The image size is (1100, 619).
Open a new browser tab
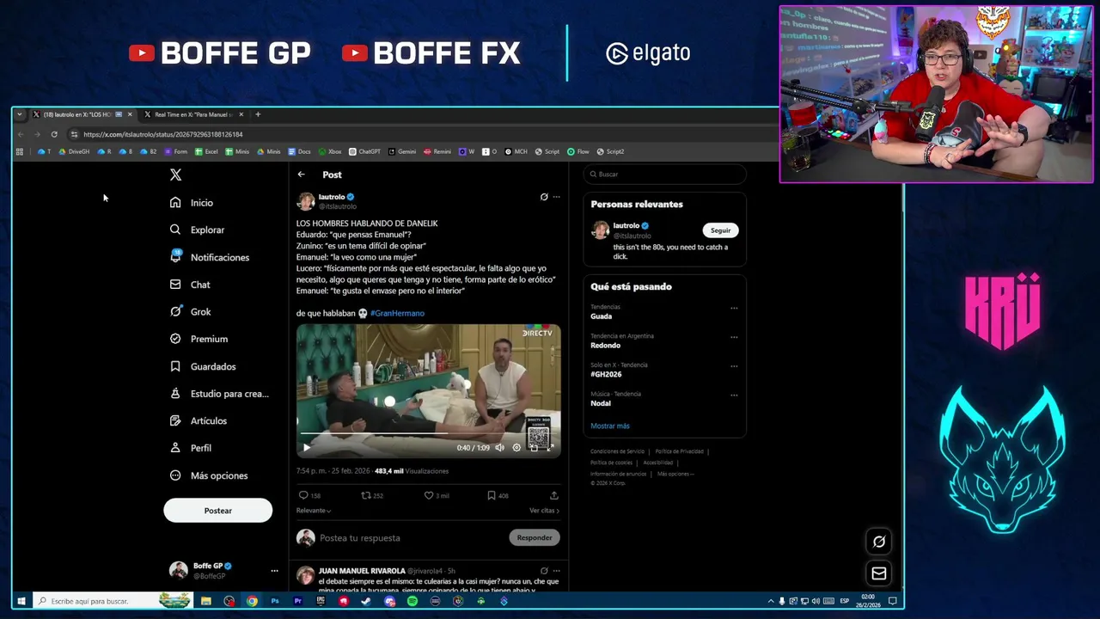click(258, 114)
